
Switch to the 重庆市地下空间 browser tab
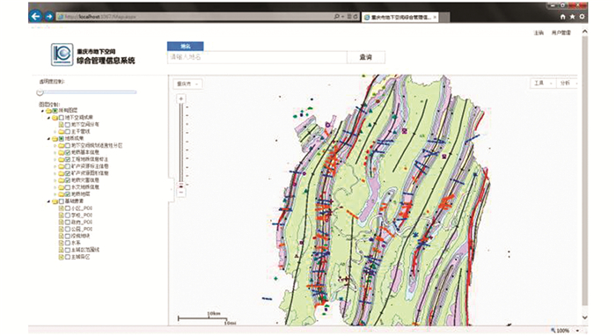point(400,18)
